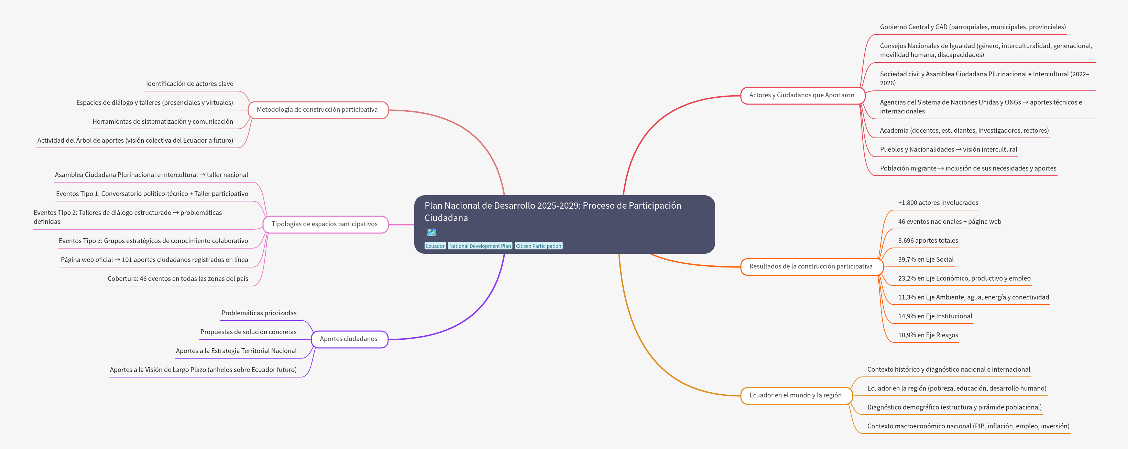This screenshot has width=1128, height=449.
Task: Click Eventos Tipo 2 Talleres de diálogo item
Action: pos(128,217)
